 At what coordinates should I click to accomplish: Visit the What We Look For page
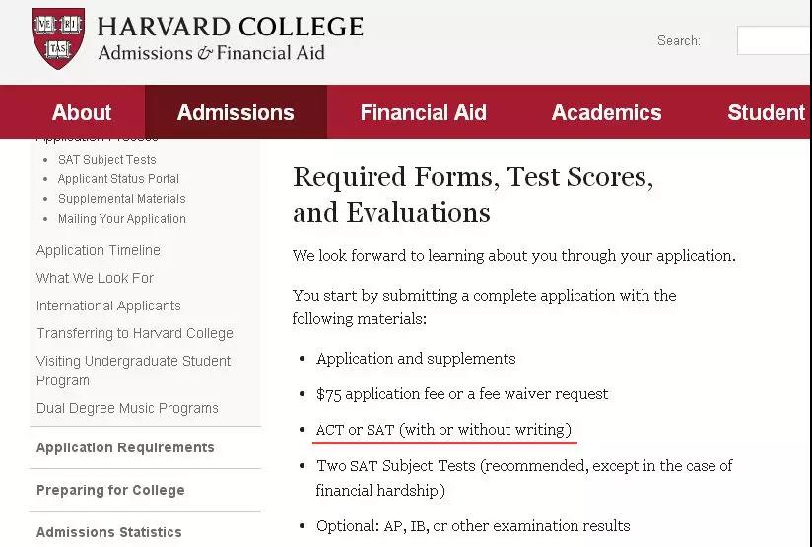[x=95, y=278]
